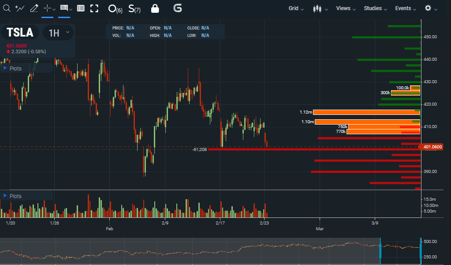Click the Mar month label on time axis
This screenshot has width=451, height=265.
click(x=320, y=229)
